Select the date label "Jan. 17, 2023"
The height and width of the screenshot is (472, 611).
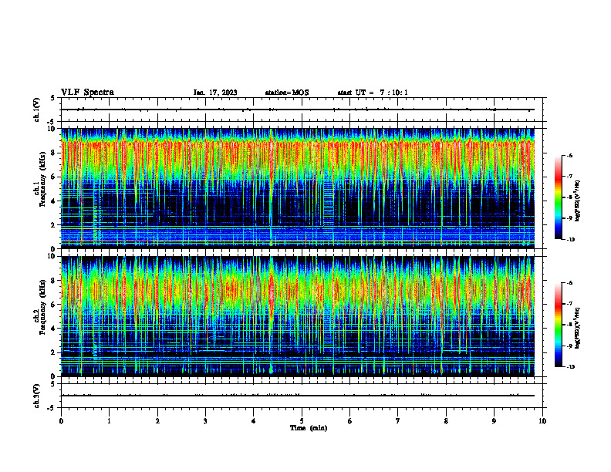(x=215, y=93)
